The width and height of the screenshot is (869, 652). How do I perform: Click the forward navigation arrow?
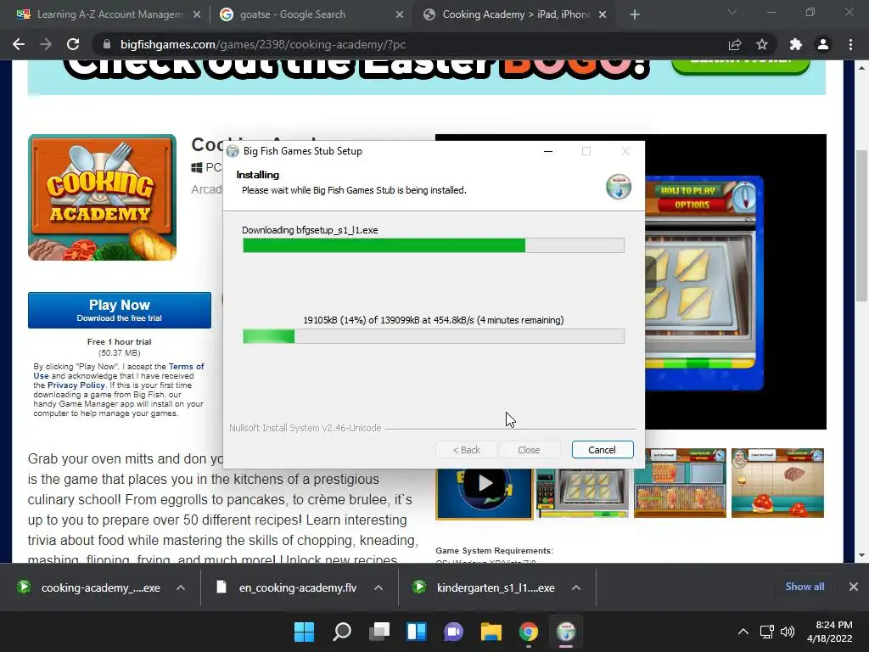46,44
